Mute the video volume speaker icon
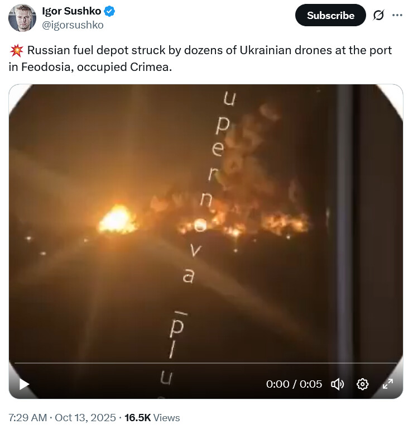The image size is (413, 429). [338, 384]
